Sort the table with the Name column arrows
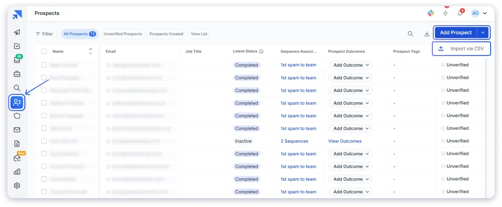502x207 pixels. point(90,51)
